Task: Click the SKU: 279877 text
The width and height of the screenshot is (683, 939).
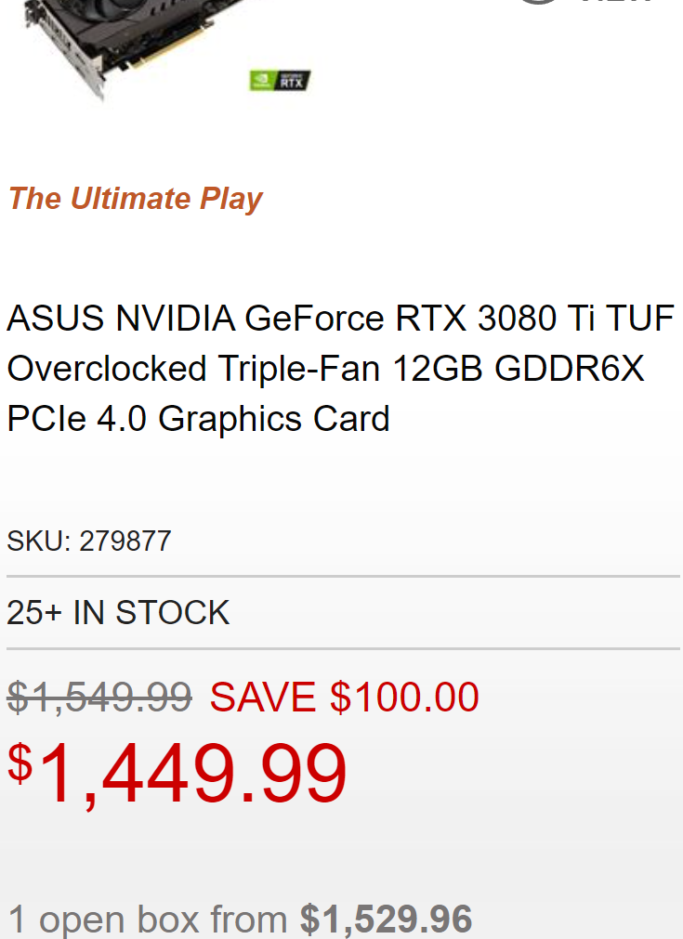Action: point(89,541)
